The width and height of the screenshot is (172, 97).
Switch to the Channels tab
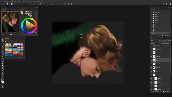point(157,38)
